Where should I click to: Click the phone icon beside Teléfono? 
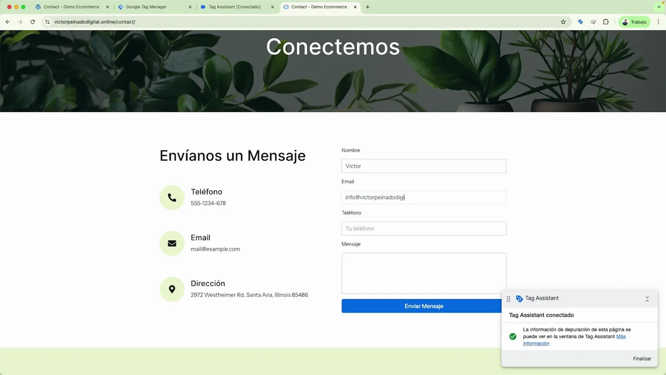[x=172, y=197]
